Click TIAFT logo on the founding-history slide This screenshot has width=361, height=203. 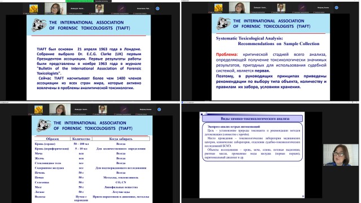point(39,25)
